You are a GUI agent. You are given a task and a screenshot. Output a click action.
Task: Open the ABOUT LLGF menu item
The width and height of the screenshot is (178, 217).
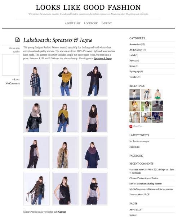pyautogui.click(x=72, y=24)
